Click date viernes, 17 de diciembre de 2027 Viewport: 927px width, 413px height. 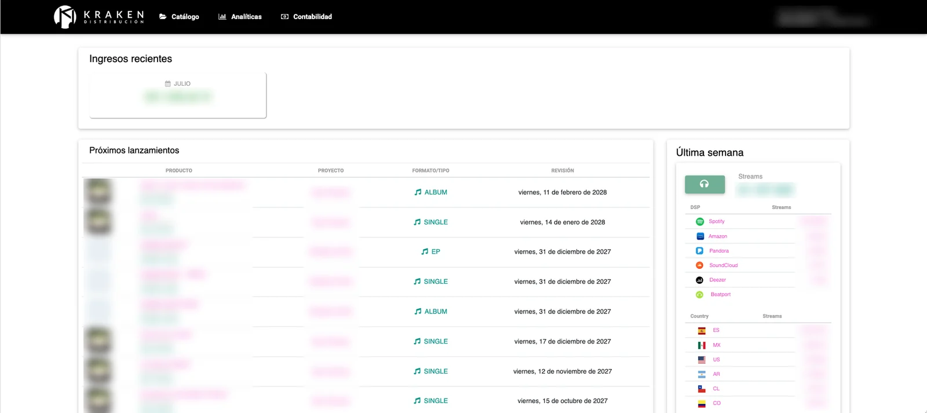[563, 342]
